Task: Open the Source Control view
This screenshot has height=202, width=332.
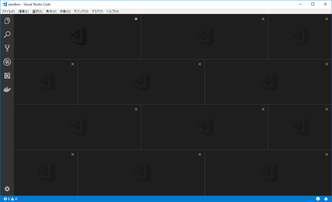Action: (7, 48)
